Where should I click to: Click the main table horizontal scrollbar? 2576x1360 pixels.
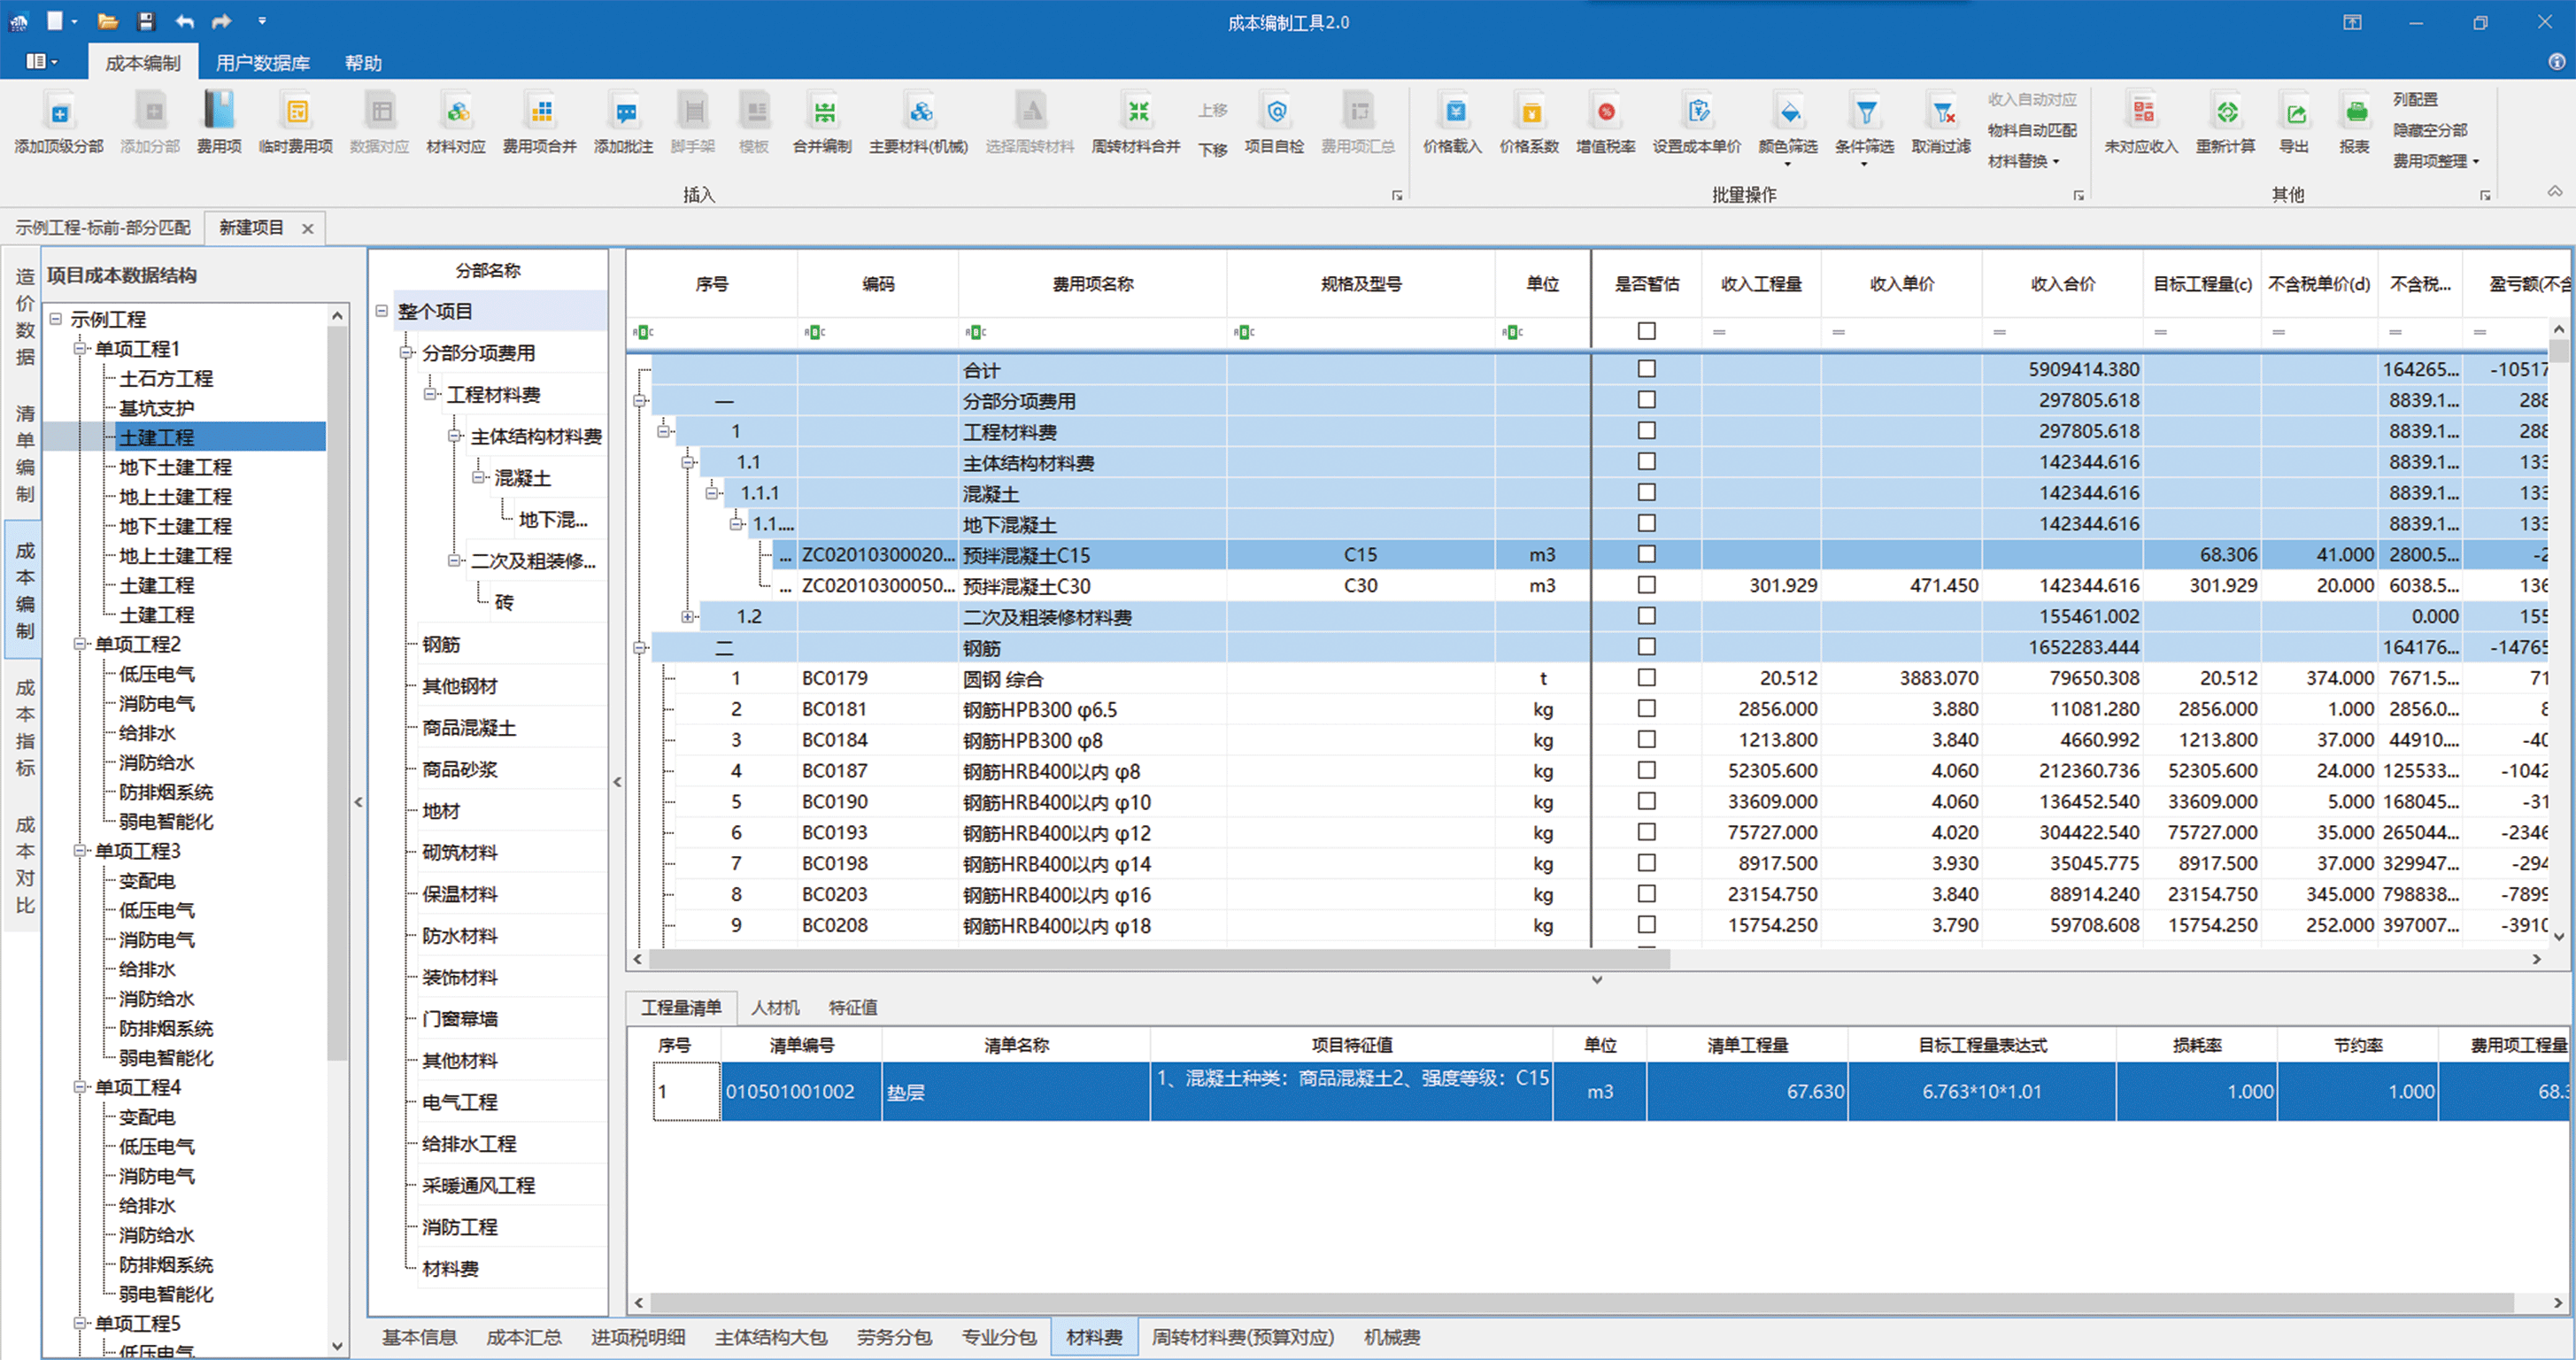[1159, 959]
